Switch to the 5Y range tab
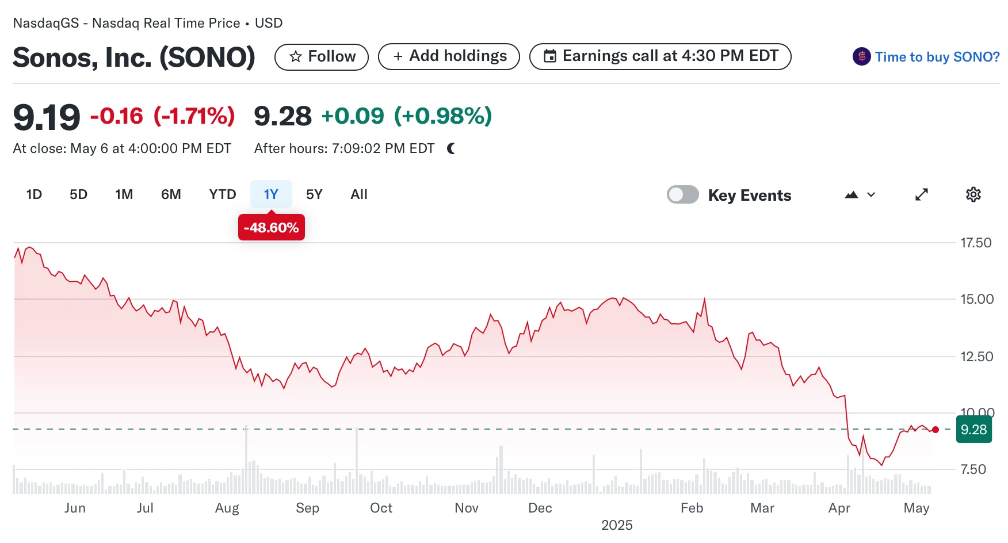 coord(314,194)
